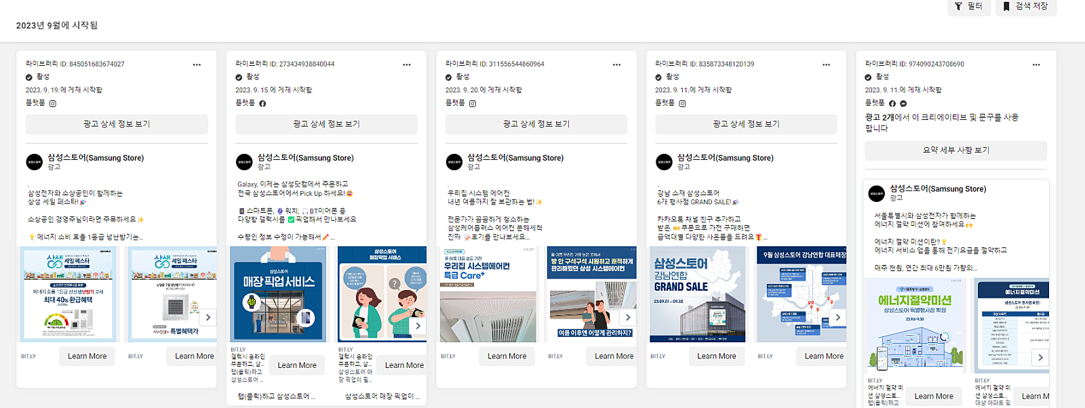Viewport: 1085px width, 408px height.
Task: Click Learn More under 매장픽업서비스 image
Action: (297, 365)
